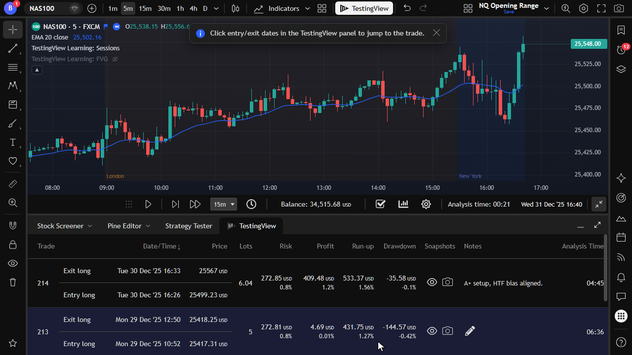Collapse the indicator legend arrow
This screenshot has height=355, width=632.
(x=37, y=70)
